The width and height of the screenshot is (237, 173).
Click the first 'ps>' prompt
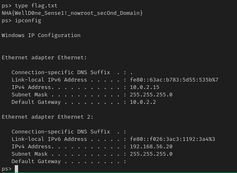(x=7, y=6)
